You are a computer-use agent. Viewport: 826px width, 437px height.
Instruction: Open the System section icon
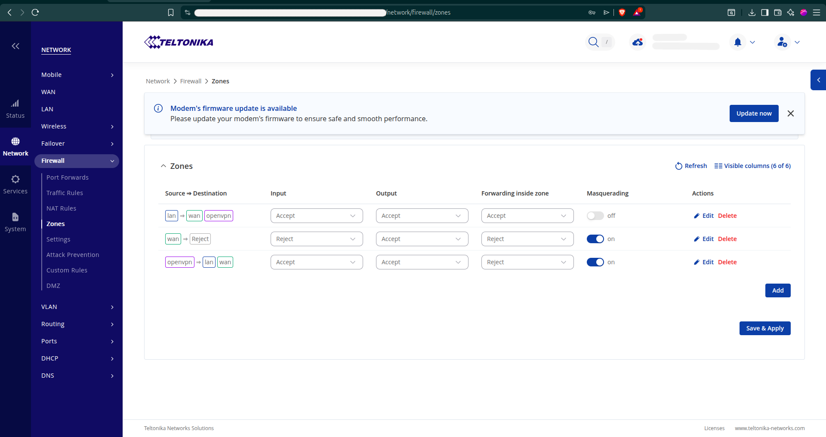[x=15, y=217]
